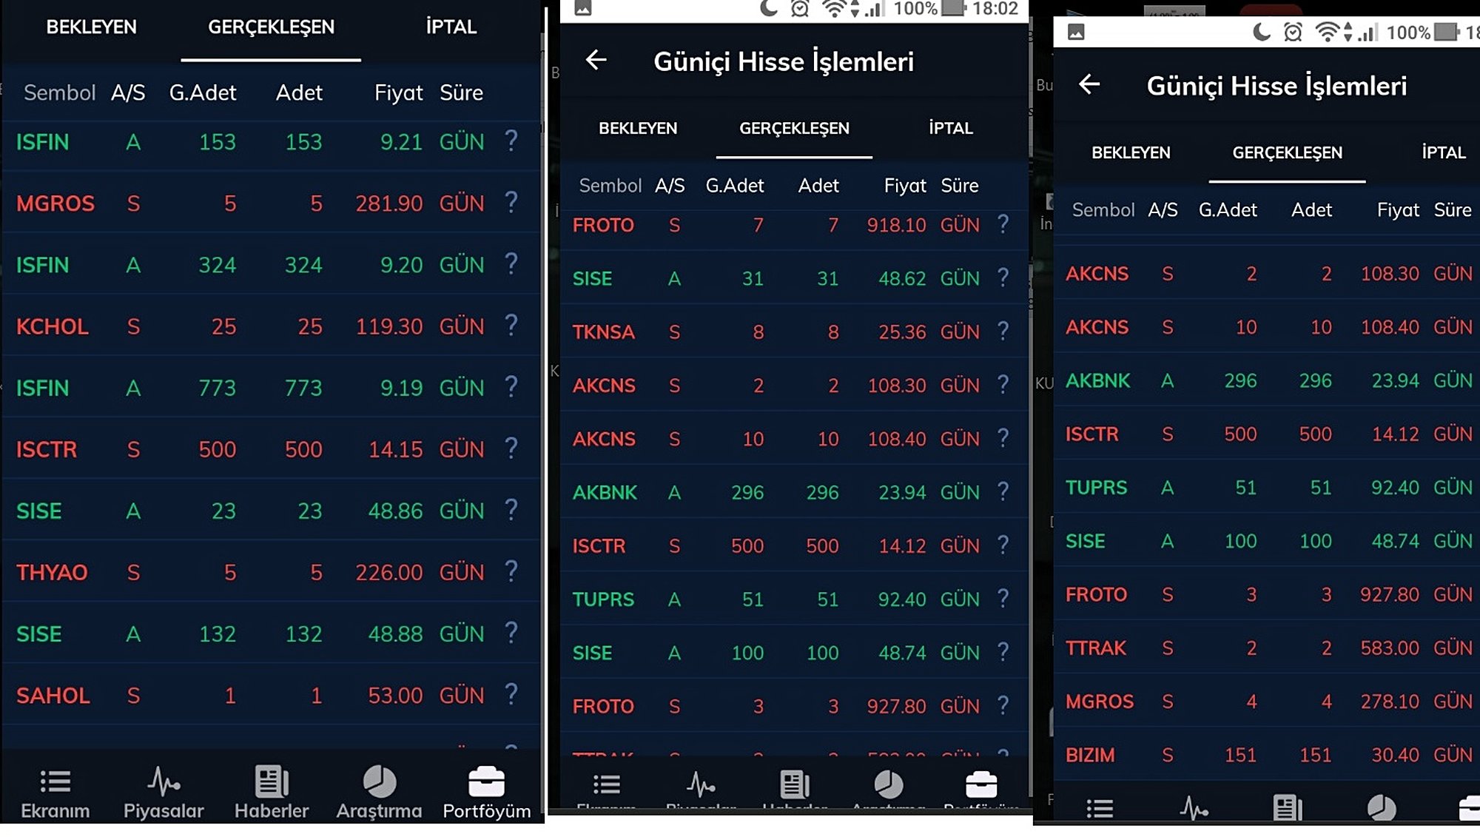
Task: Switch to İPTAL tab in middle panel
Action: [x=950, y=128]
